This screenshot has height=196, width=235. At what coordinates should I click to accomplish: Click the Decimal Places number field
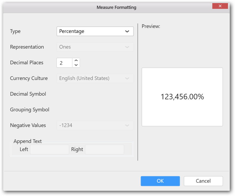coord(64,63)
